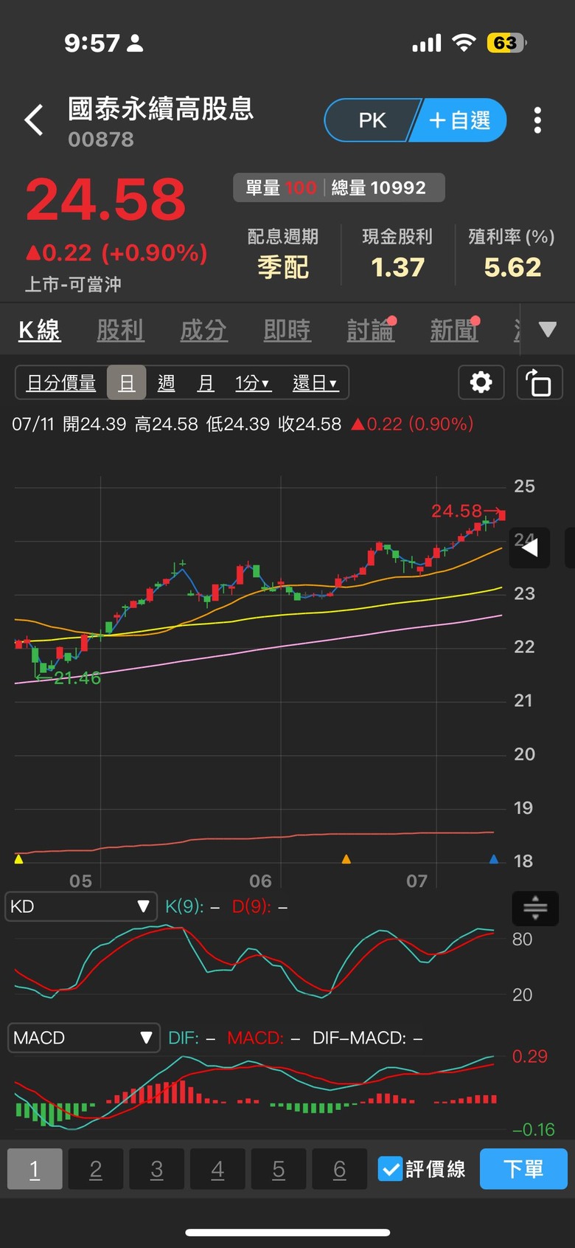Tap the 9:57 status bar clock
Screen dimensions: 575x1248
[x=91, y=43]
